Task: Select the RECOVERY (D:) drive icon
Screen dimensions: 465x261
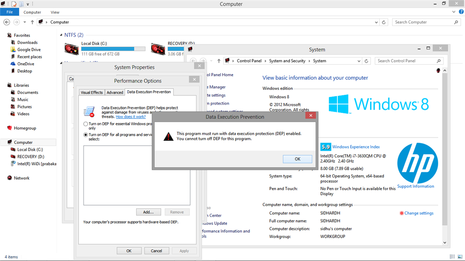Action: [x=158, y=49]
